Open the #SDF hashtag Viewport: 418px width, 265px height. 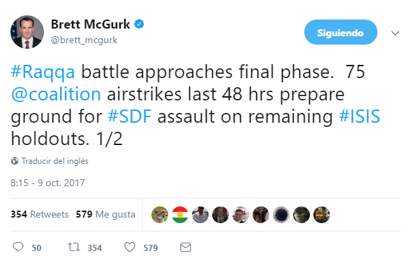[130, 116]
